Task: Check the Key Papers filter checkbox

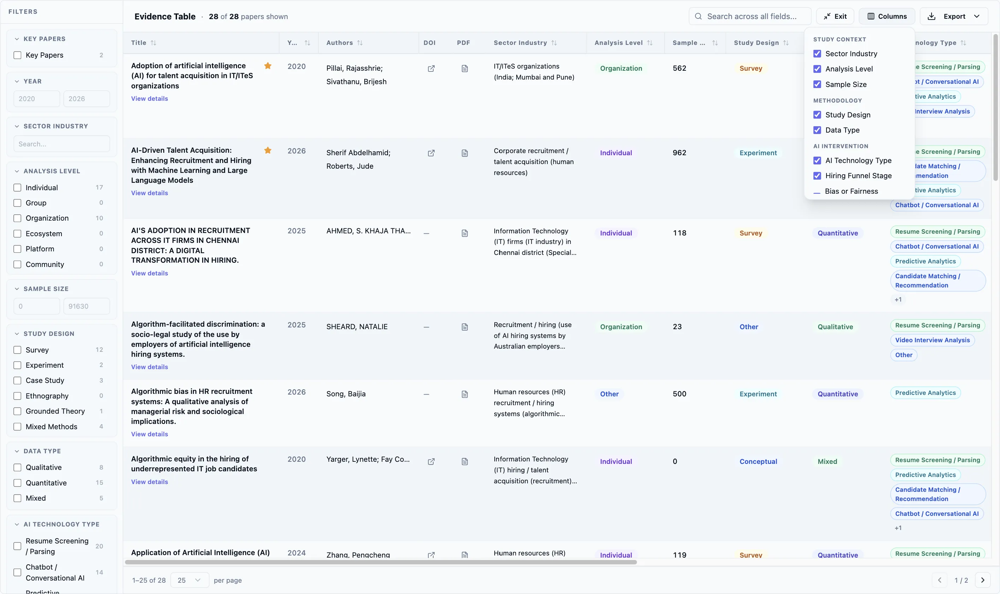Action: click(x=18, y=55)
